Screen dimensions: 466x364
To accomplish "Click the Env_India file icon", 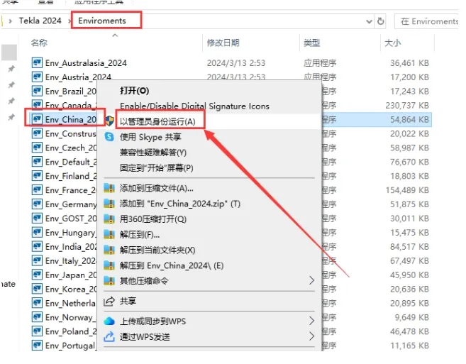I will point(37,246).
